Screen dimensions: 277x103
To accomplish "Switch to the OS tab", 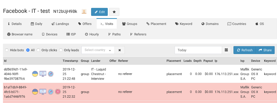I will pyautogui.click(x=259, y=24).
